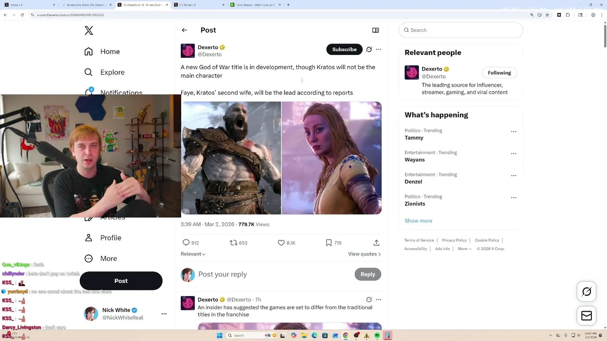The height and width of the screenshot is (341, 607).
Task: Click Dexerto avatar on main post
Action: pyautogui.click(x=188, y=51)
